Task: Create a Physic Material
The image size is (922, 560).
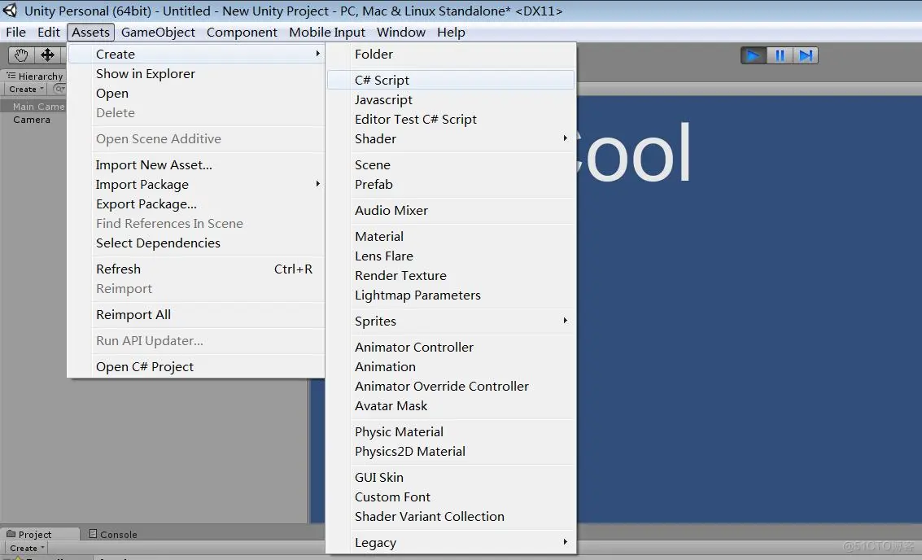Action: pos(450,431)
